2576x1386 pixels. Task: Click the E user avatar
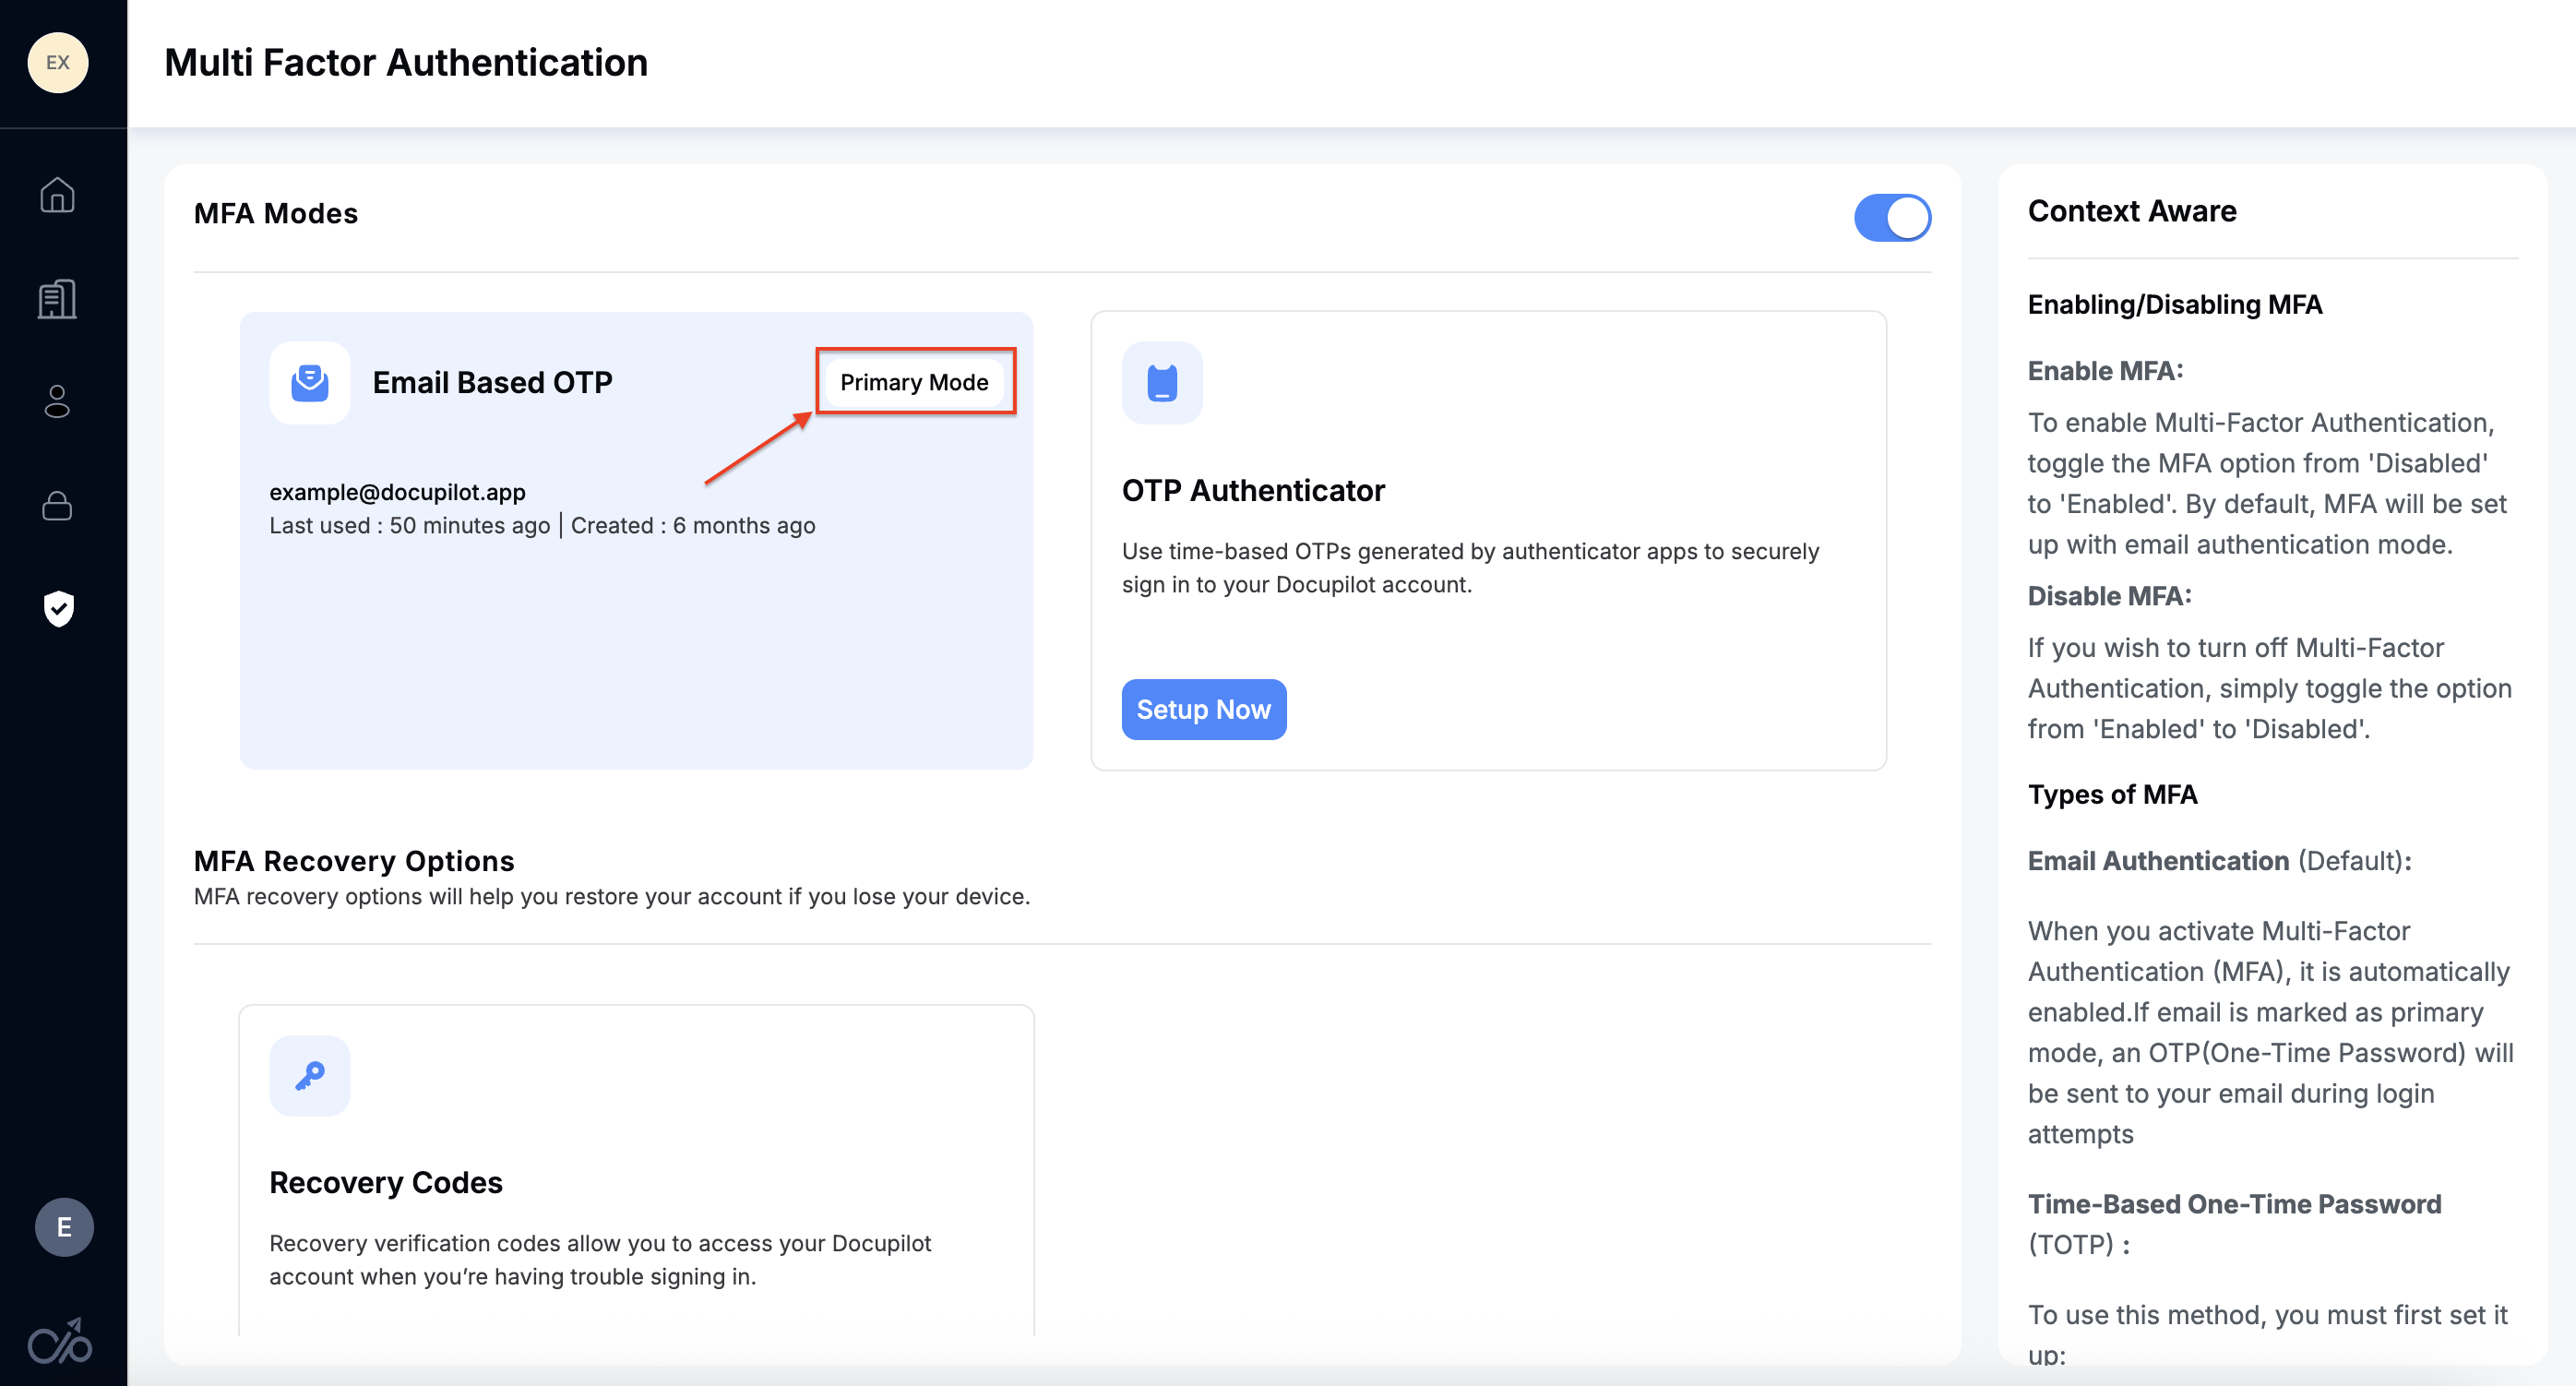[64, 1227]
